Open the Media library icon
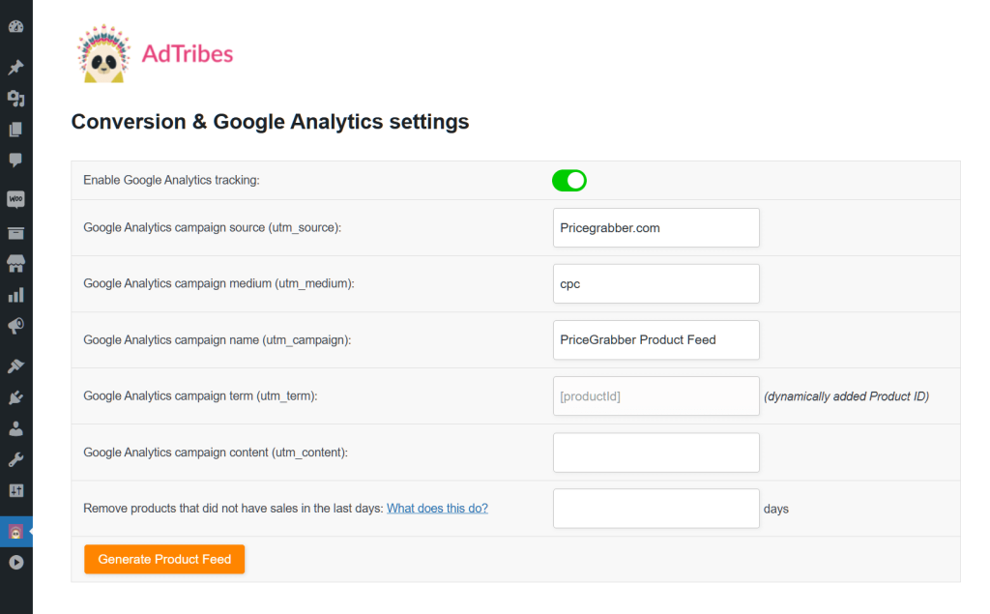This screenshot has height=614, width=990. click(15, 99)
